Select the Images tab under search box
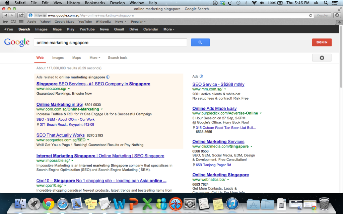Screen dimensions: 343x214 pos(58,58)
